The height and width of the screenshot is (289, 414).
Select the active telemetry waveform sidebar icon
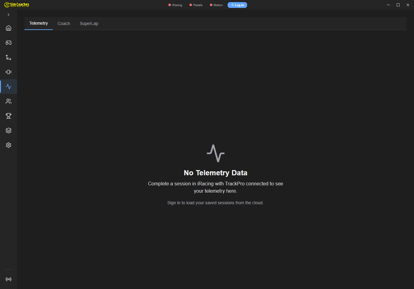tap(8, 87)
